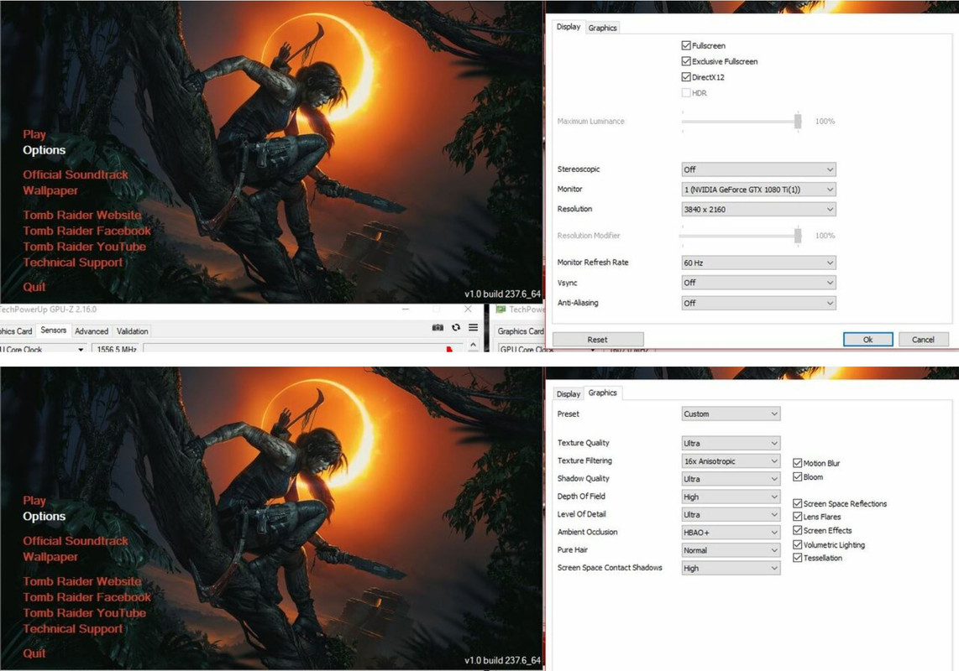959x671 pixels.
Task: Disable the Screen Effects checkbox
Action: (798, 530)
